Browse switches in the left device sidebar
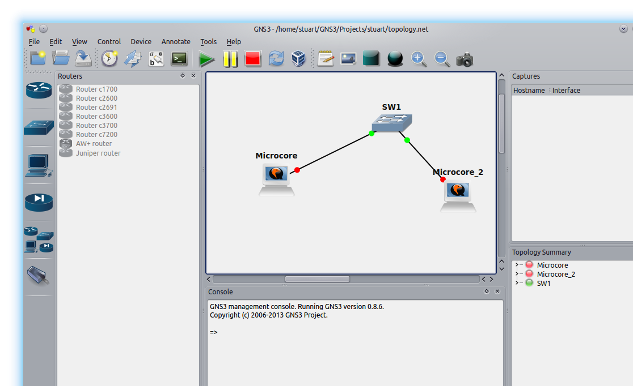This screenshot has width=633, height=386. click(39, 128)
